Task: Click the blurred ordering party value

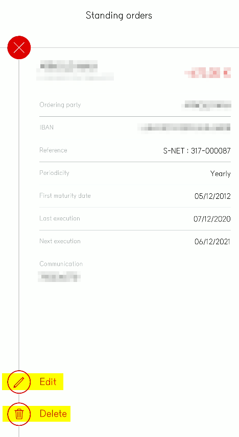Action: (x=206, y=106)
